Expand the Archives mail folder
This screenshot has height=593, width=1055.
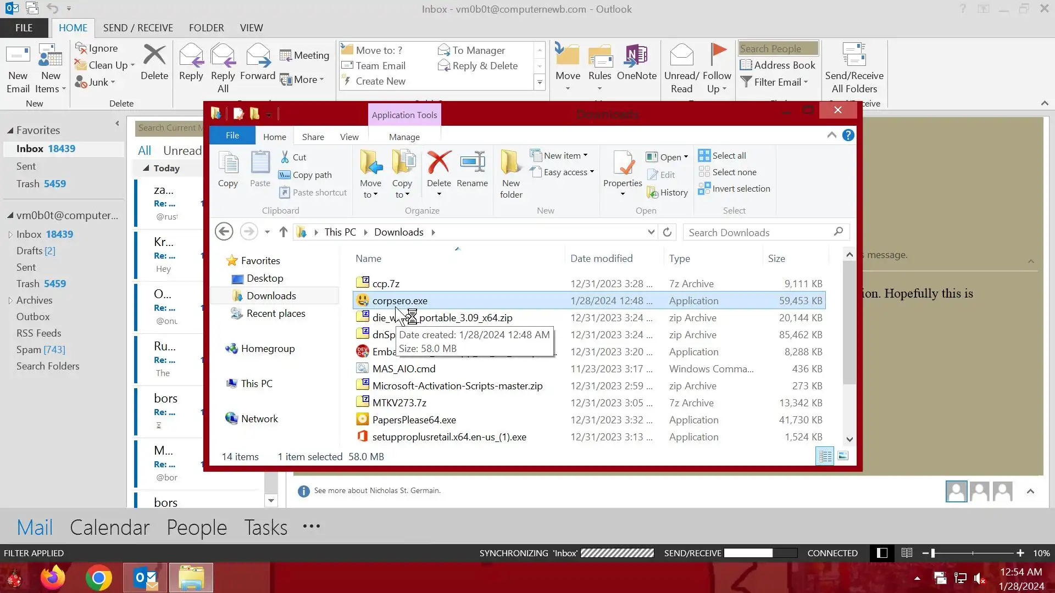(x=10, y=300)
